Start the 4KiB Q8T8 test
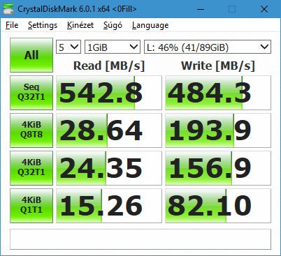The image size is (281, 256). tap(31, 130)
